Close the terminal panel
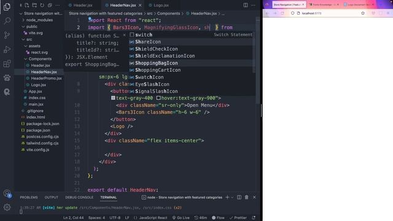The image size is (393, 221). point(254,198)
